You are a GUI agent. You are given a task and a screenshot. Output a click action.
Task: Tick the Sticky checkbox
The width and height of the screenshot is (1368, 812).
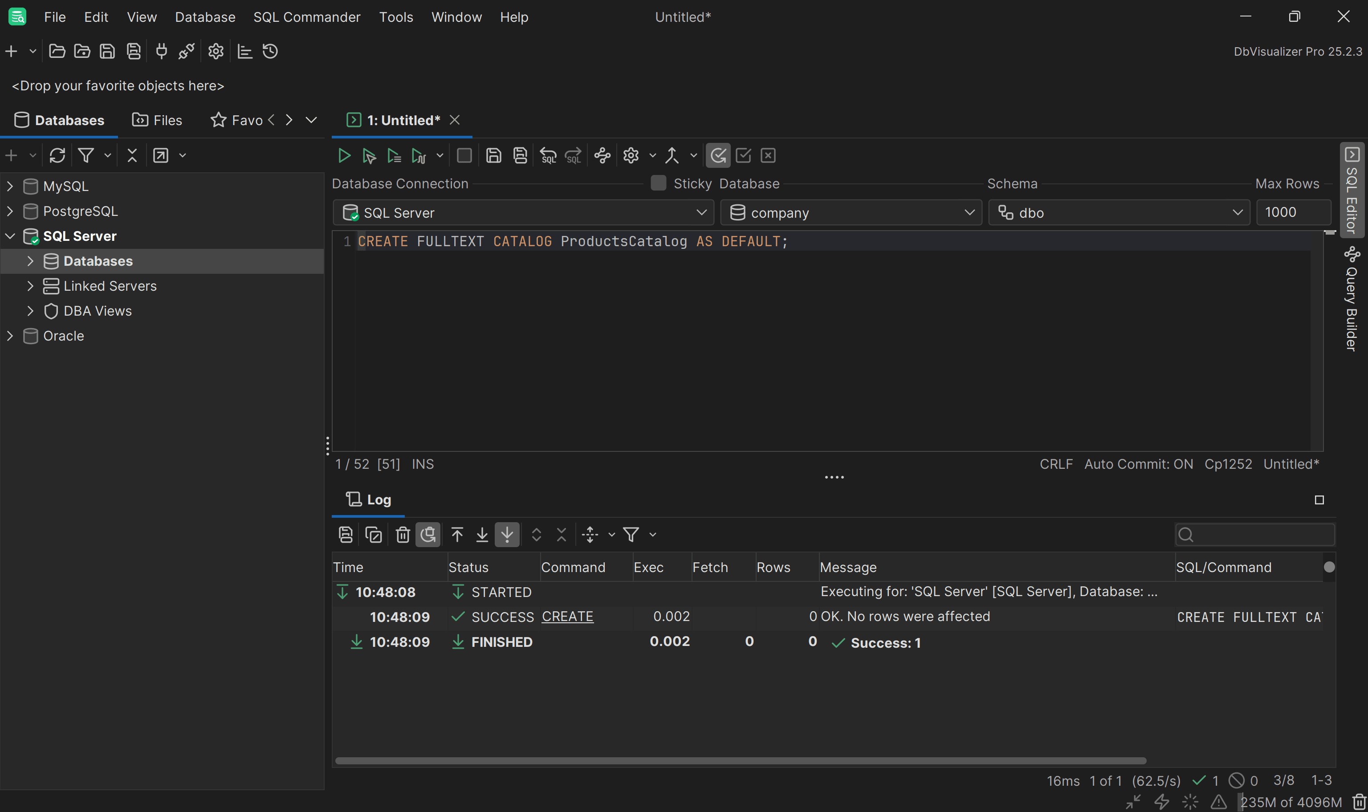pos(658,183)
